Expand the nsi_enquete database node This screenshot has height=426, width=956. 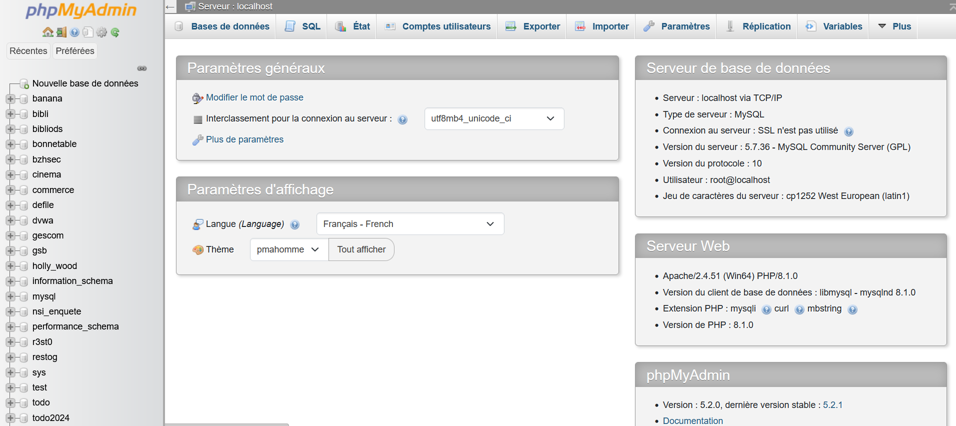pos(10,311)
